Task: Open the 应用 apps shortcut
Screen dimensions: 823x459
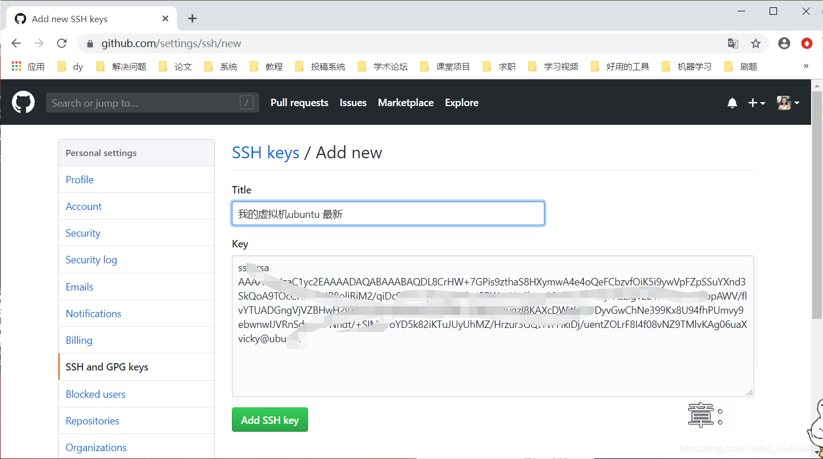Action: click(28, 66)
